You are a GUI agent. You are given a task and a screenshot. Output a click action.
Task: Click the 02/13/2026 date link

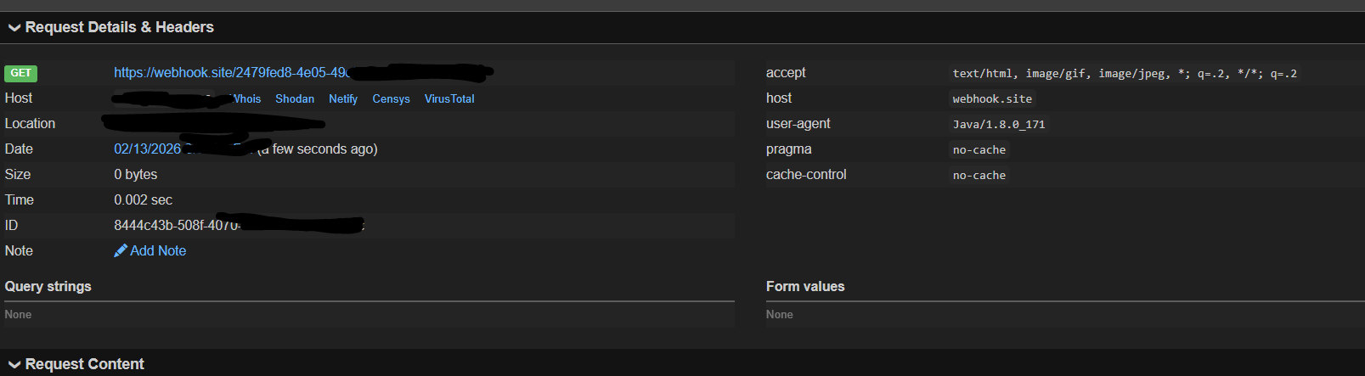pos(148,149)
